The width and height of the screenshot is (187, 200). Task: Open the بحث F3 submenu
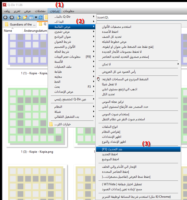72,87
